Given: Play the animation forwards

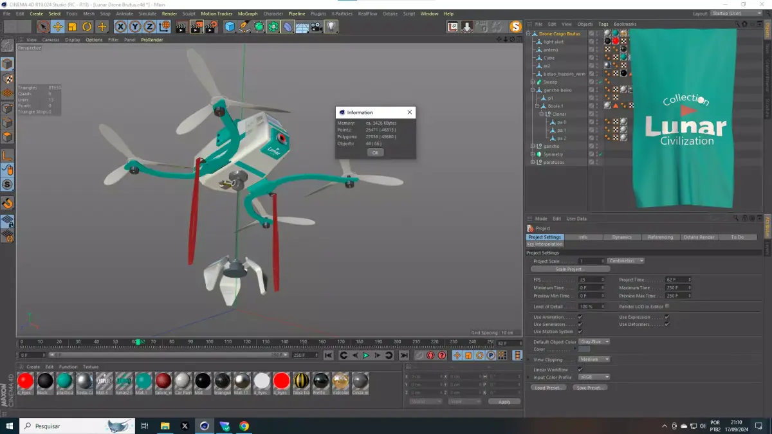Looking at the screenshot, I should pos(366,355).
